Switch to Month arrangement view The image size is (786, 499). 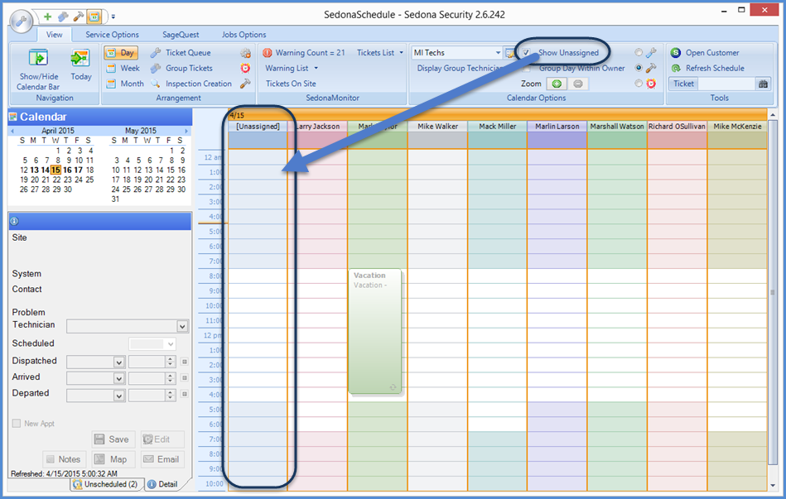[x=125, y=84]
